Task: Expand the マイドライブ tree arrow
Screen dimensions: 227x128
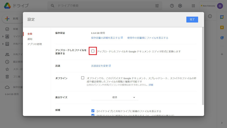Action: click(x=3, y=36)
